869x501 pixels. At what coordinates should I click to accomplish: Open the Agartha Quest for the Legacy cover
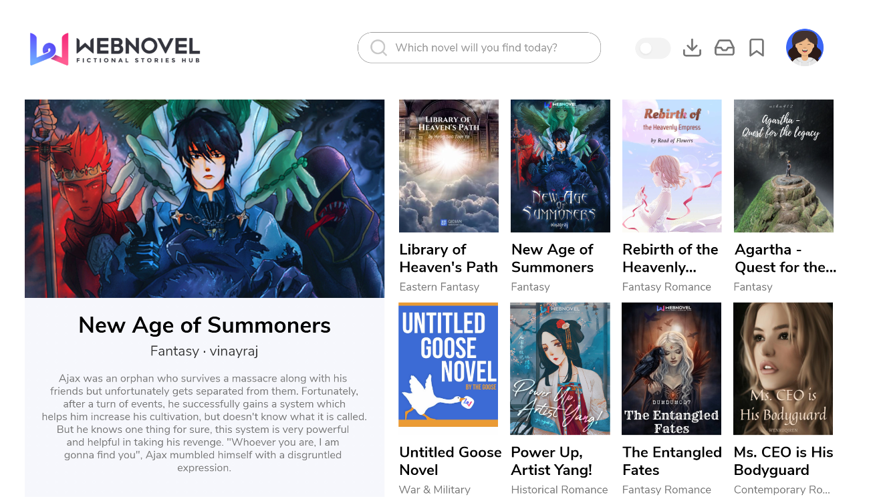pyautogui.click(x=783, y=166)
